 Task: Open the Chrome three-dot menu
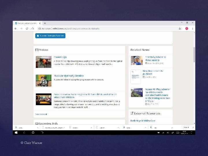192,29
